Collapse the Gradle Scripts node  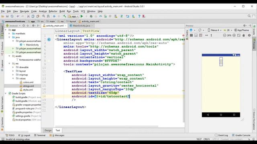6,94
